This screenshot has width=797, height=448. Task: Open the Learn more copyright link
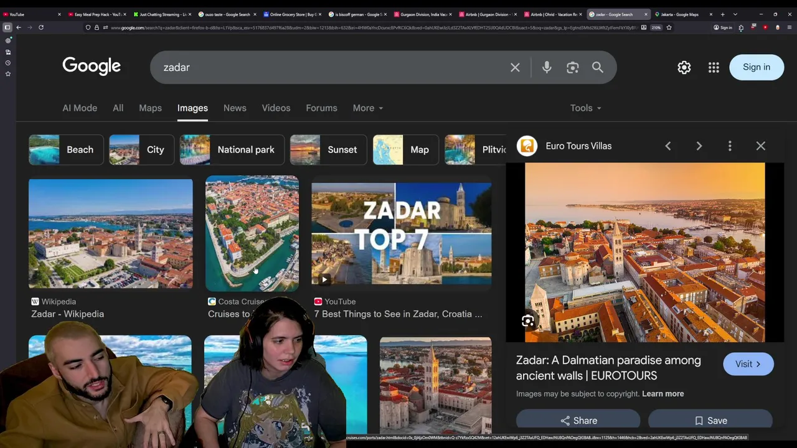coord(663,394)
